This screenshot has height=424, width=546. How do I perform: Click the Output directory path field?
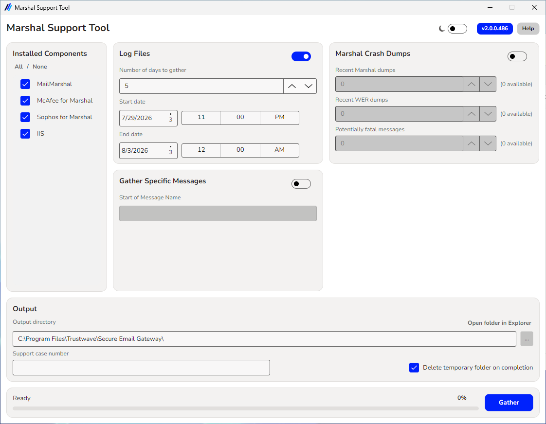[x=264, y=339]
